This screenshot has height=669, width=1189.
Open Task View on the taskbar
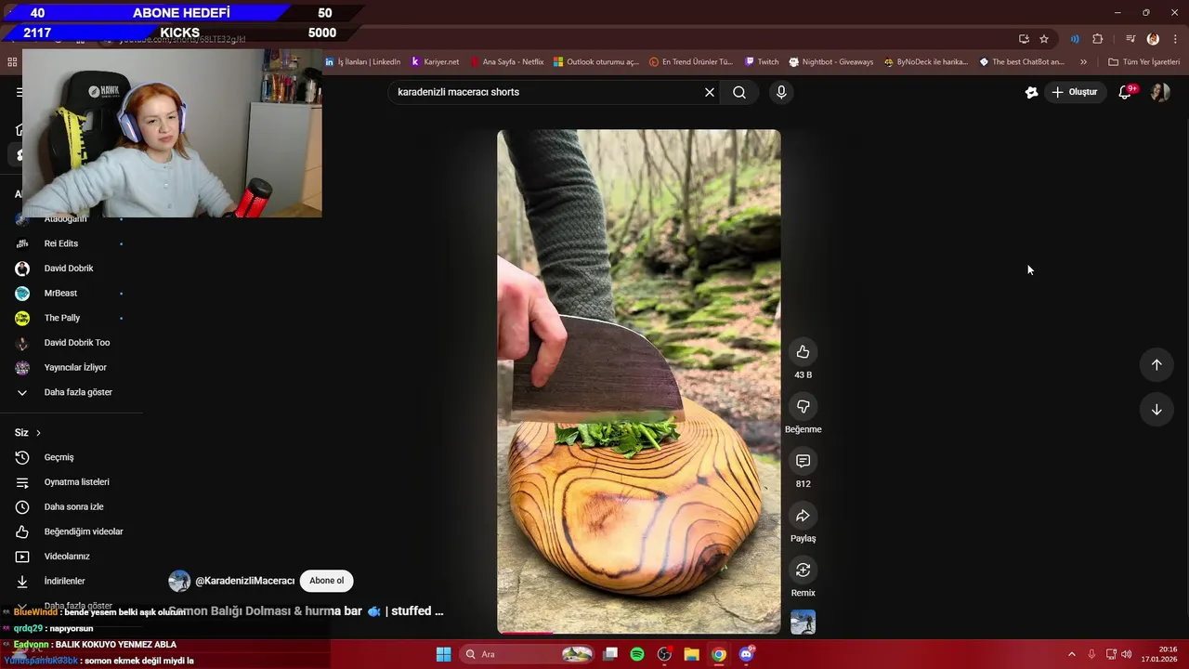(x=610, y=654)
